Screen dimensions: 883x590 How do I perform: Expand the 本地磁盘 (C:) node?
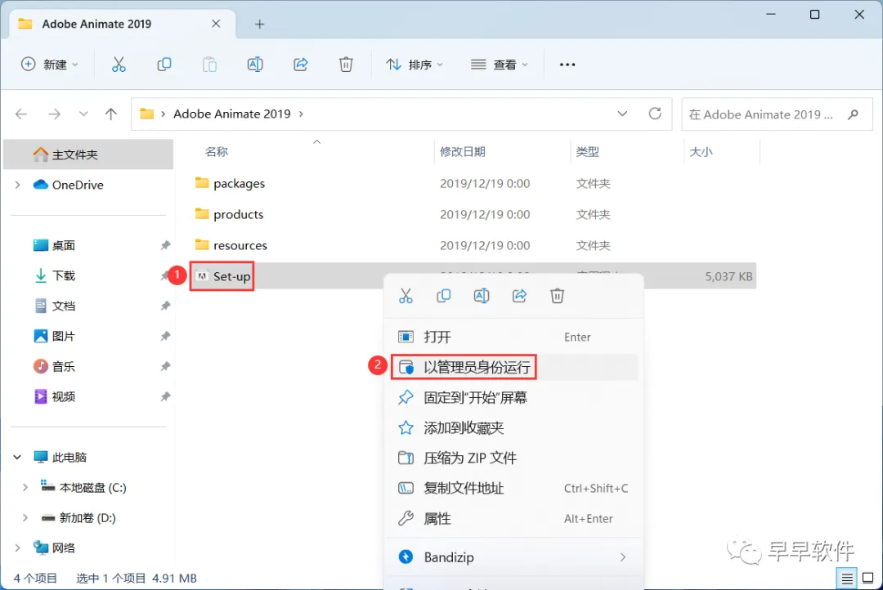coord(25,488)
